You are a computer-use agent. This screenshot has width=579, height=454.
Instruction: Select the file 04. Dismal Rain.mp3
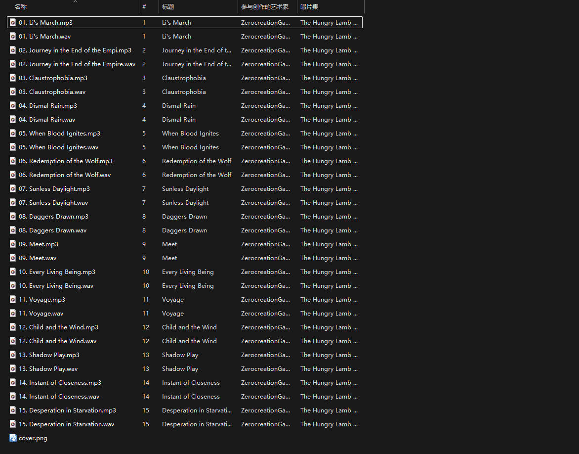53,105
